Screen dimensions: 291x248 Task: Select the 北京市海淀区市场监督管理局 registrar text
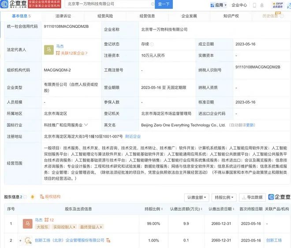(x=166, y=113)
